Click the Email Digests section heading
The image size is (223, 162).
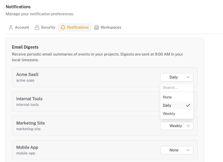25,47
